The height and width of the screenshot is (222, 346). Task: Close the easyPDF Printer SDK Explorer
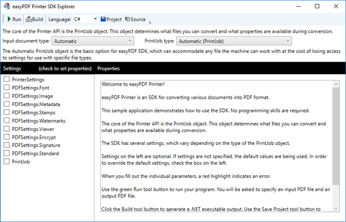336,6
